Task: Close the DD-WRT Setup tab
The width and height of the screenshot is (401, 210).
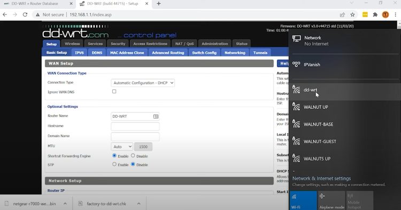Action: pyautogui.click(x=146, y=4)
